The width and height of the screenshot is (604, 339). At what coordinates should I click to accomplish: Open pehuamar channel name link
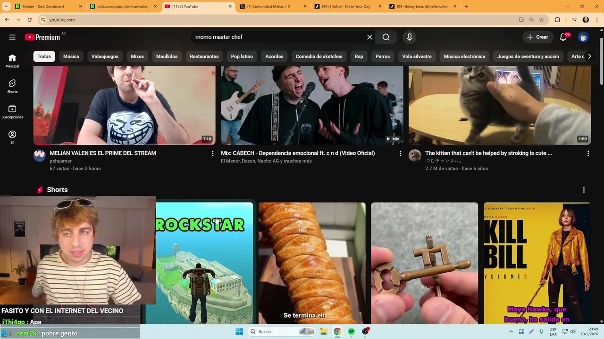[x=61, y=161]
